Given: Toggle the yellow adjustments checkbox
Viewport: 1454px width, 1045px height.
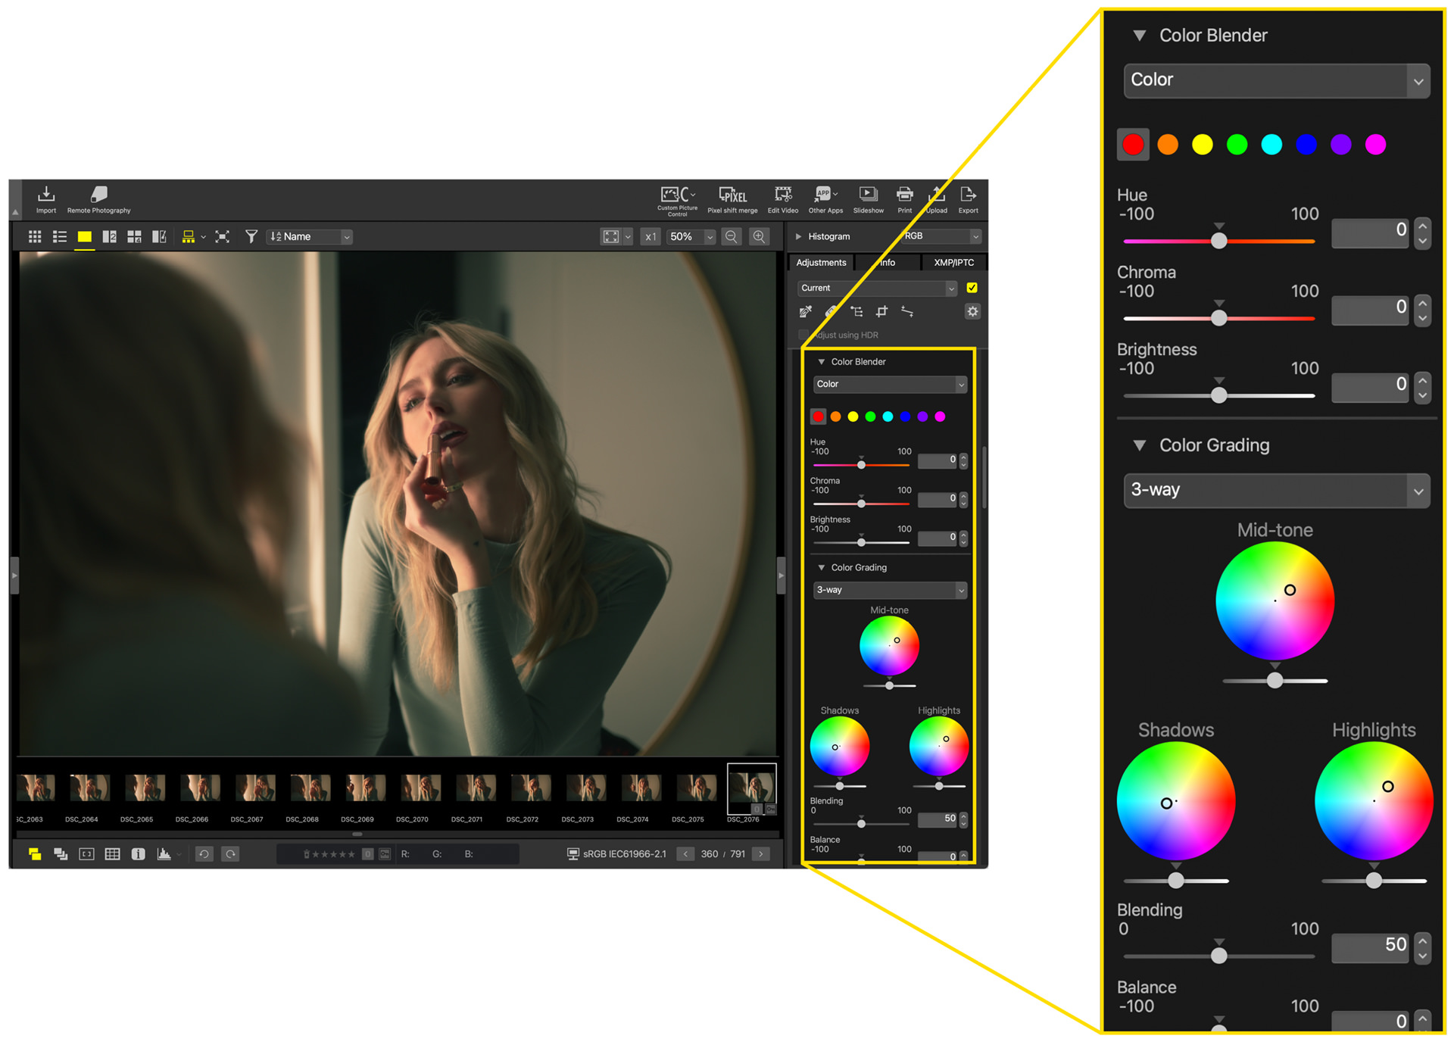Looking at the screenshot, I should (972, 288).
